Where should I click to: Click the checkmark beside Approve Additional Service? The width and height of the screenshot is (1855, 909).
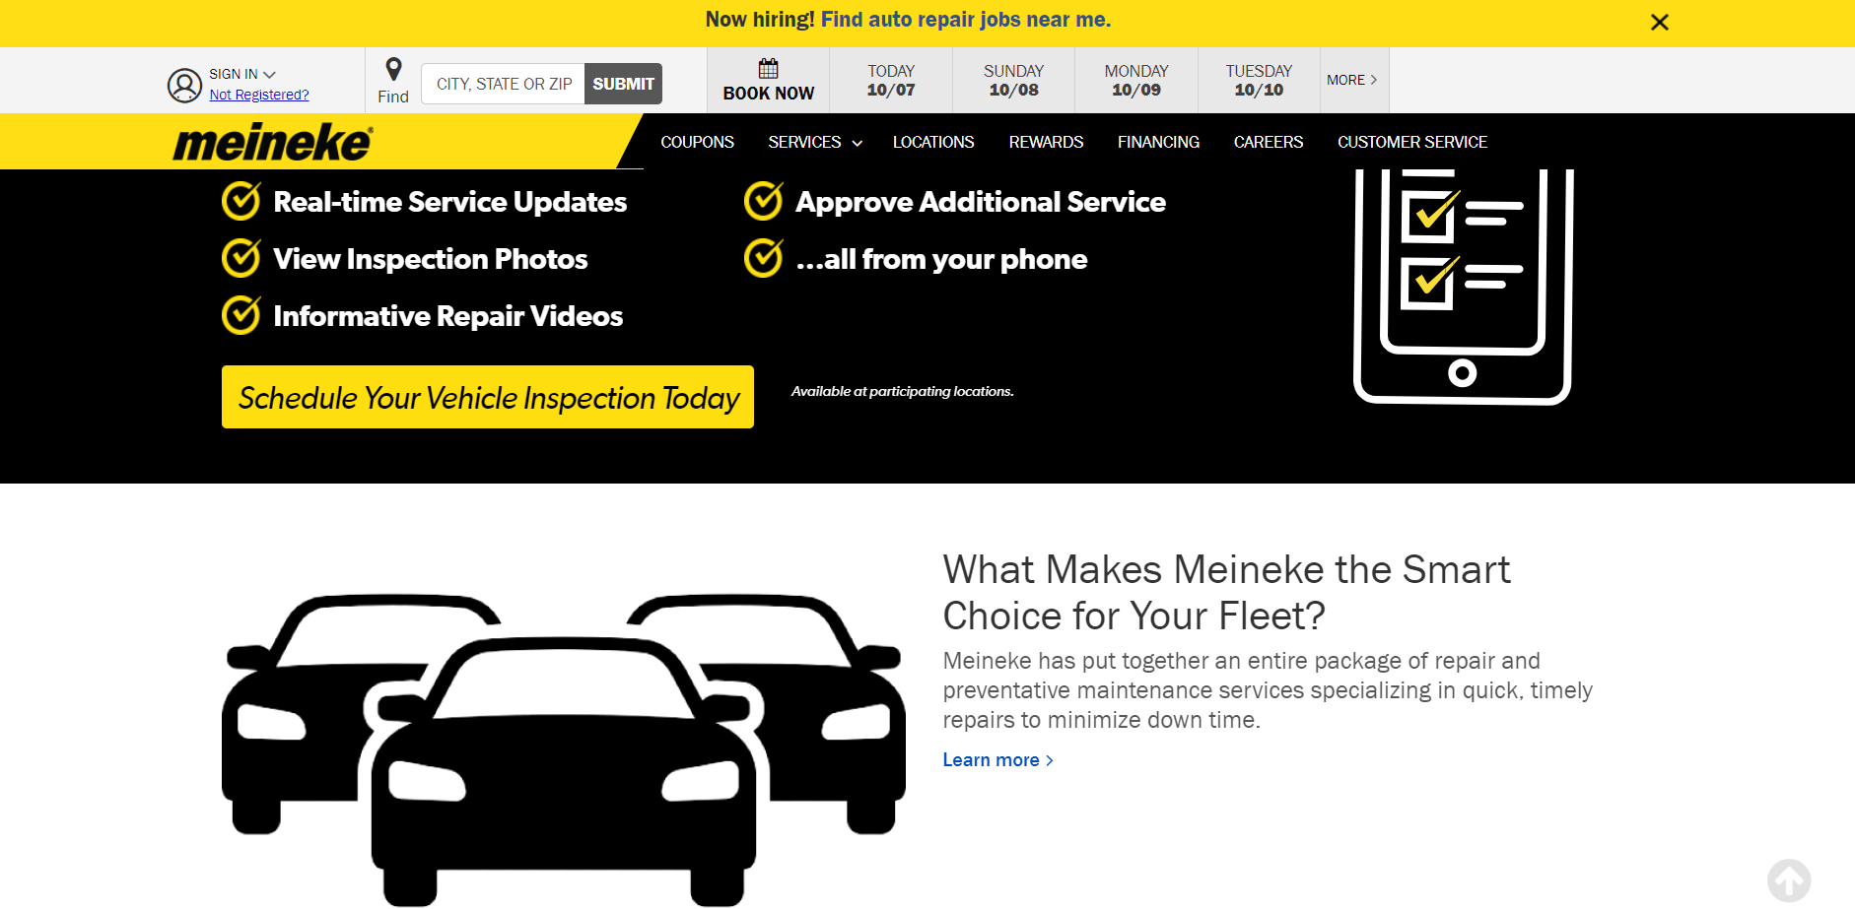[763, 201]
